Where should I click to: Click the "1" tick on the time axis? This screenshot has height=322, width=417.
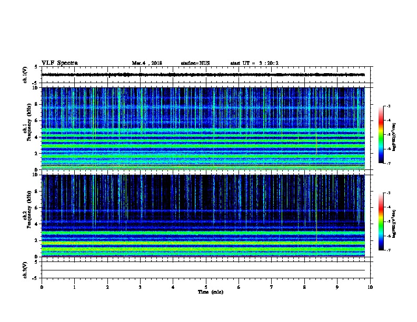point(74,287)
